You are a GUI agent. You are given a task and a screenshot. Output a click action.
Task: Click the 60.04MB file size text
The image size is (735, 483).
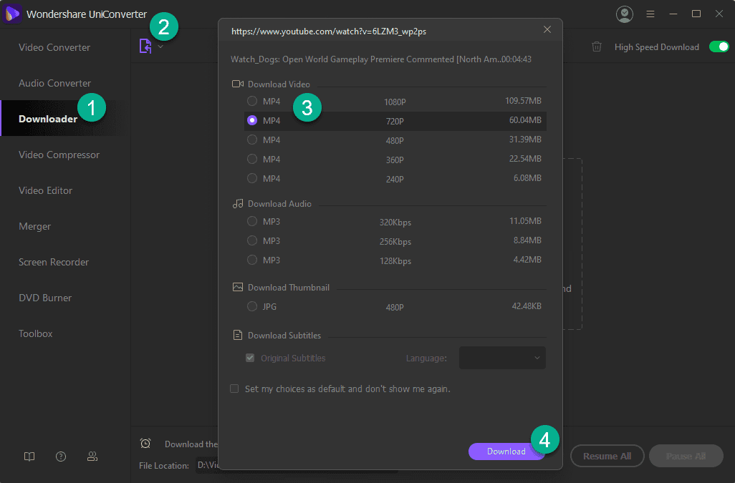click(x=525, y=120)
